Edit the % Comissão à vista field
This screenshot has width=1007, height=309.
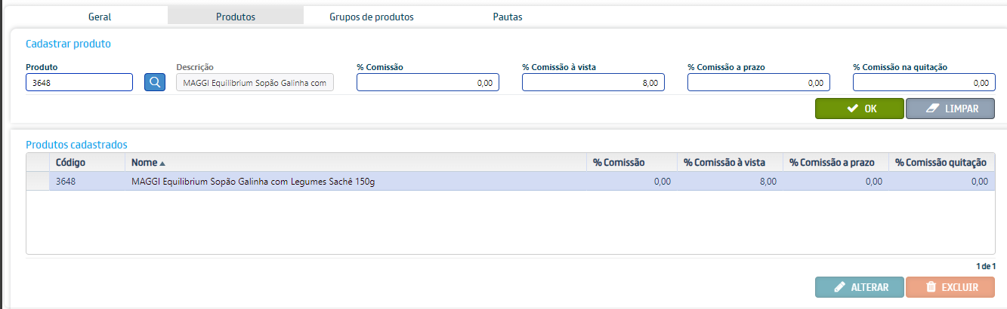(593, 82)
